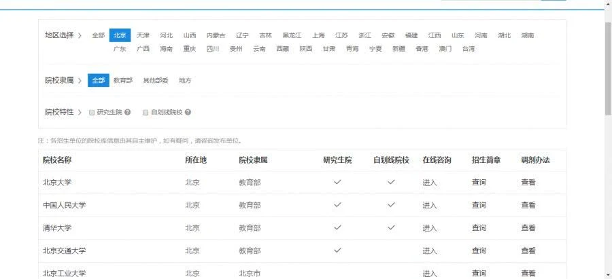Select 上海 region filter

click(319, 35)
